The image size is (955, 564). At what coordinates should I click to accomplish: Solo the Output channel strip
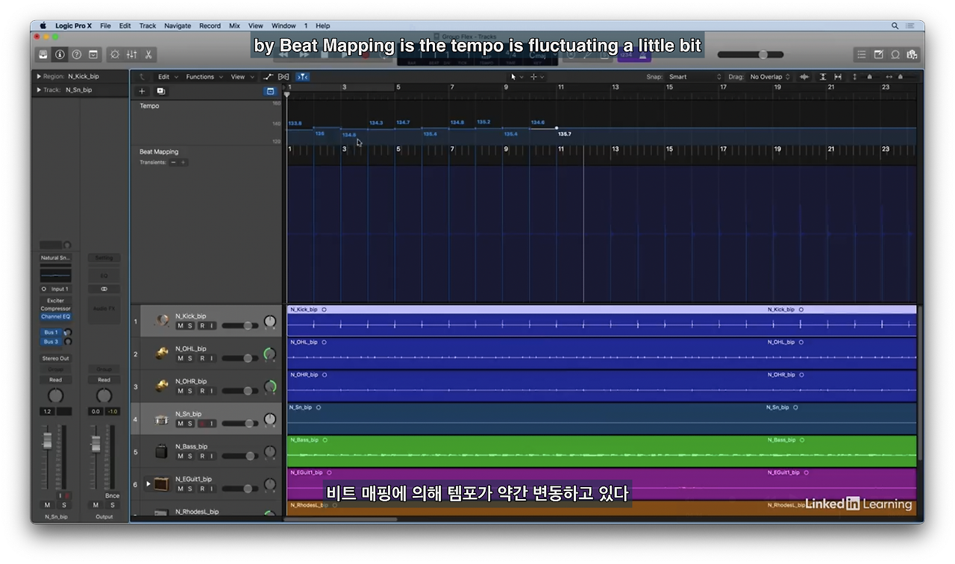coord(113,505)
